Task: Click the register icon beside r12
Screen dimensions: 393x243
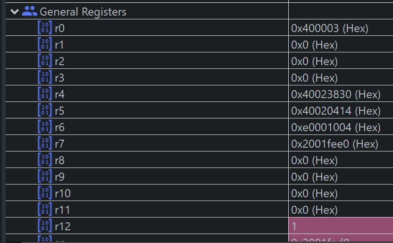Action: pyautogui.click(x=45, y=226)
